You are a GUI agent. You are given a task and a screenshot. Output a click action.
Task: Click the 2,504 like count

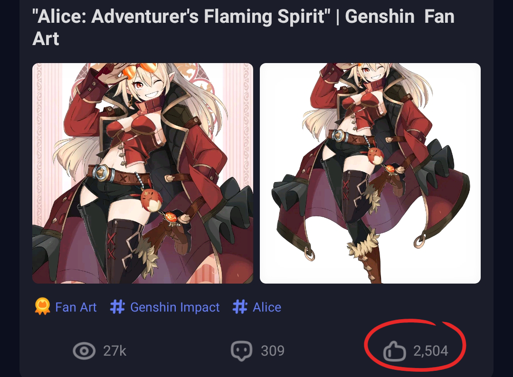[431, 351]
